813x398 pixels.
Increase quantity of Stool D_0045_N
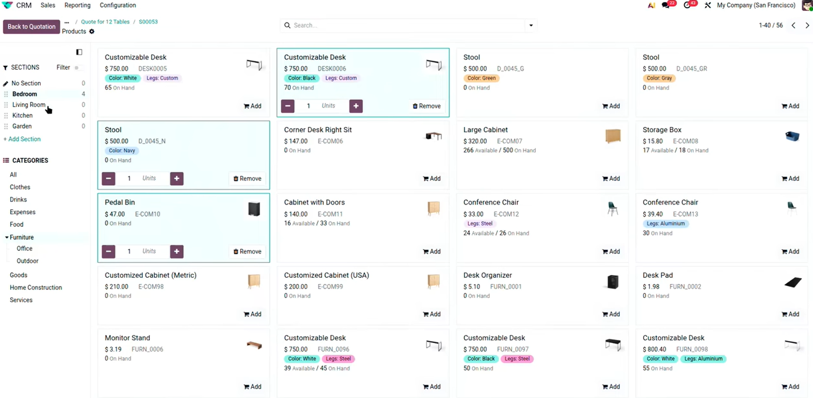(177, 178)
